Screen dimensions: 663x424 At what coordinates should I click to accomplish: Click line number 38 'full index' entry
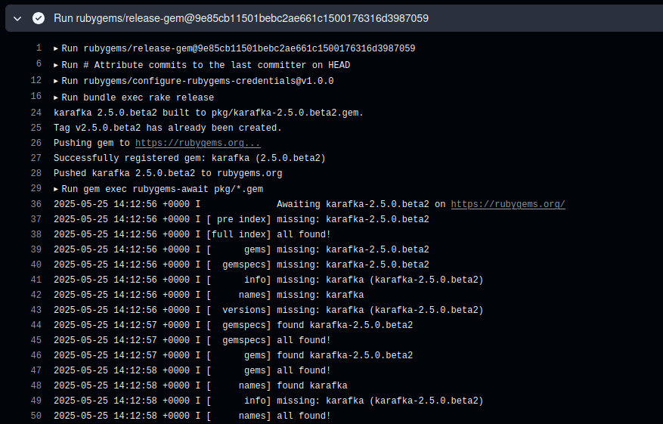tap(36, 234)
